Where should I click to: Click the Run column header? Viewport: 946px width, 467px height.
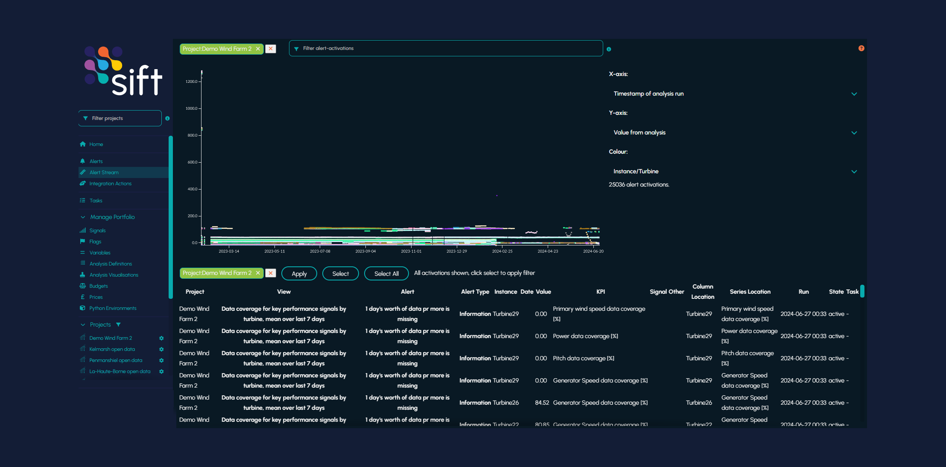click(x=803, y=292)
